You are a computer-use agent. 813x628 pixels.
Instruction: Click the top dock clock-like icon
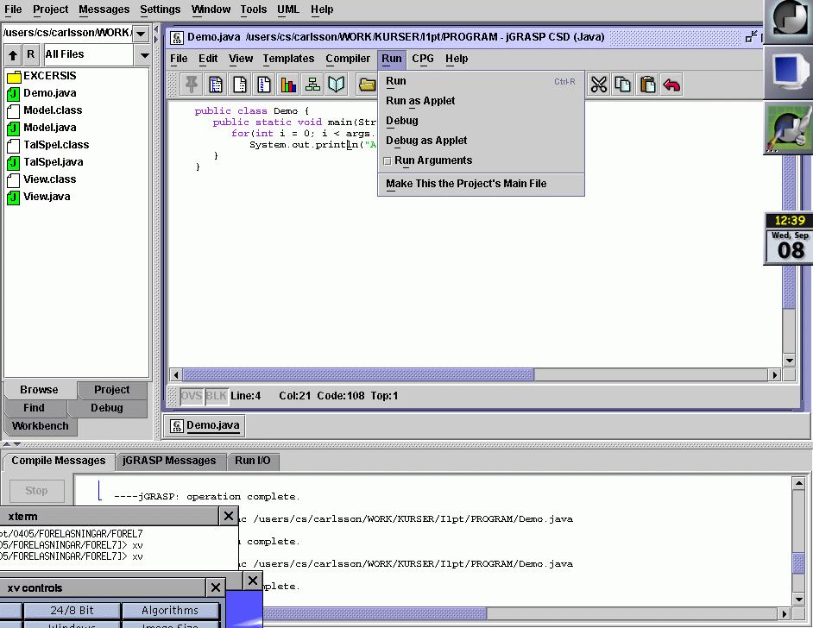789,21
